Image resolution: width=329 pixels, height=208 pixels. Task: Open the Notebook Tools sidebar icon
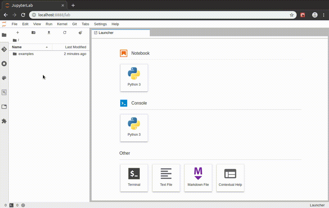4,92
